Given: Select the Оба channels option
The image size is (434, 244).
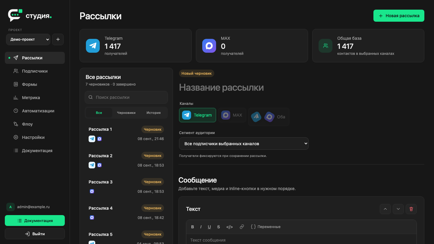Looking at the screenshot, I should click(269, 117).
